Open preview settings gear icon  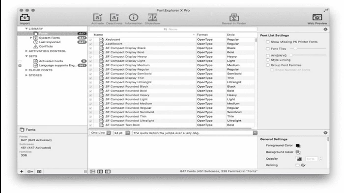pyautogui.click(x=325, y=133)
